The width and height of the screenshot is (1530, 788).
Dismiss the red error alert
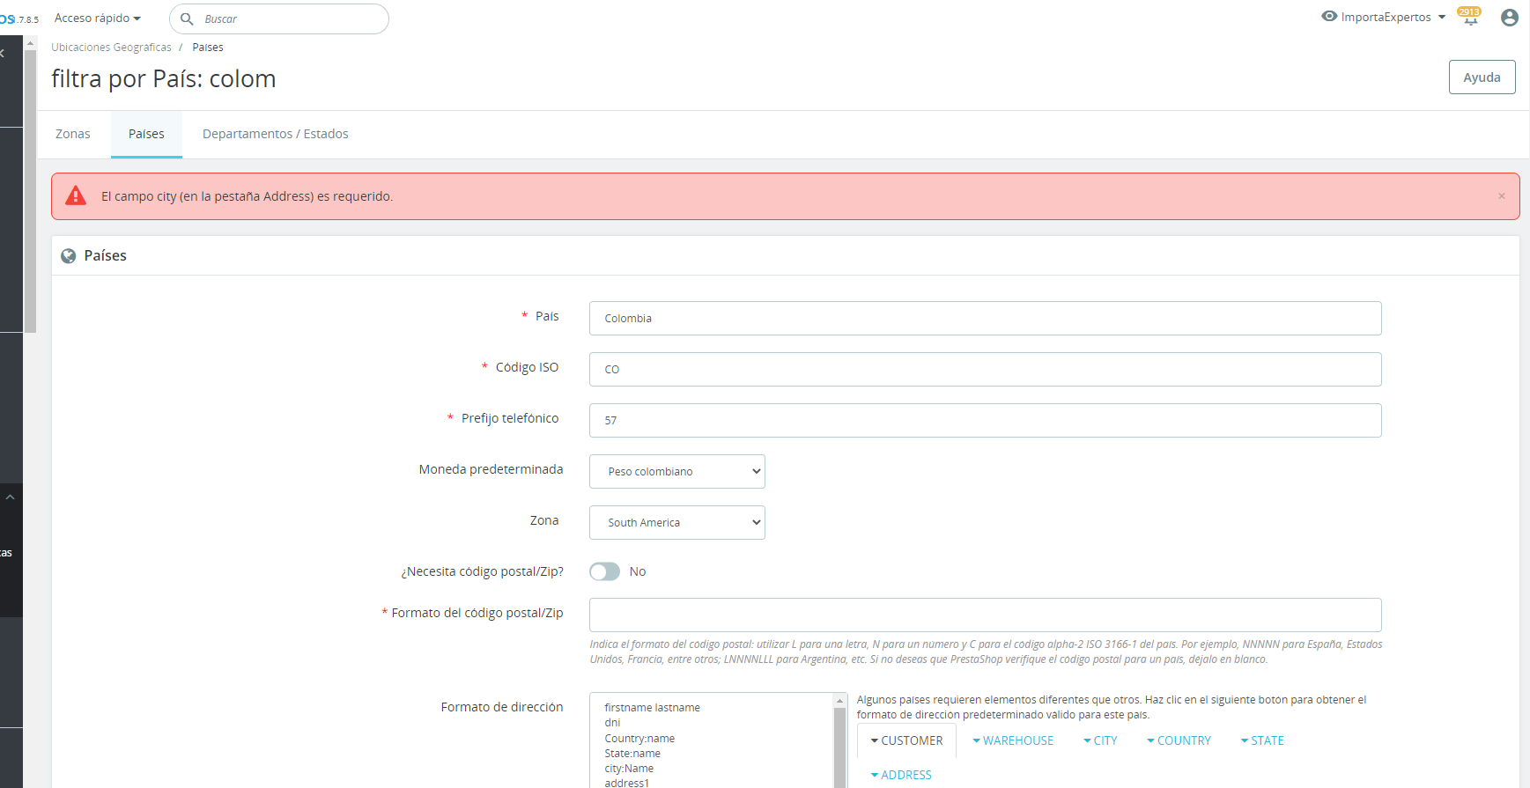1502,196
